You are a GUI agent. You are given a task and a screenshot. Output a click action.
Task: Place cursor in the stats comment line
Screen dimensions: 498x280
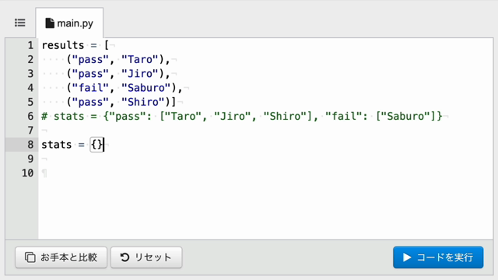[242, 116]
